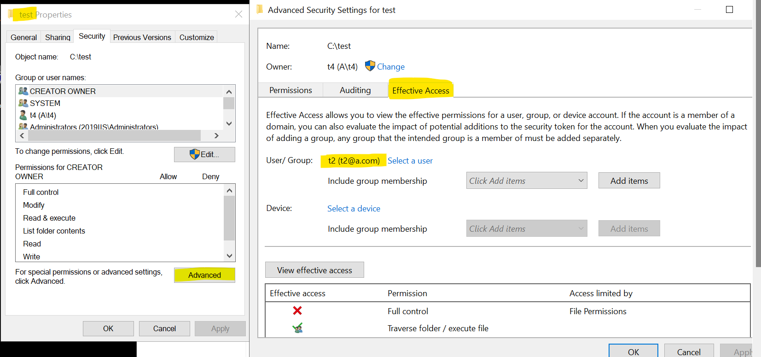Select the Security tab

point(92,36)
